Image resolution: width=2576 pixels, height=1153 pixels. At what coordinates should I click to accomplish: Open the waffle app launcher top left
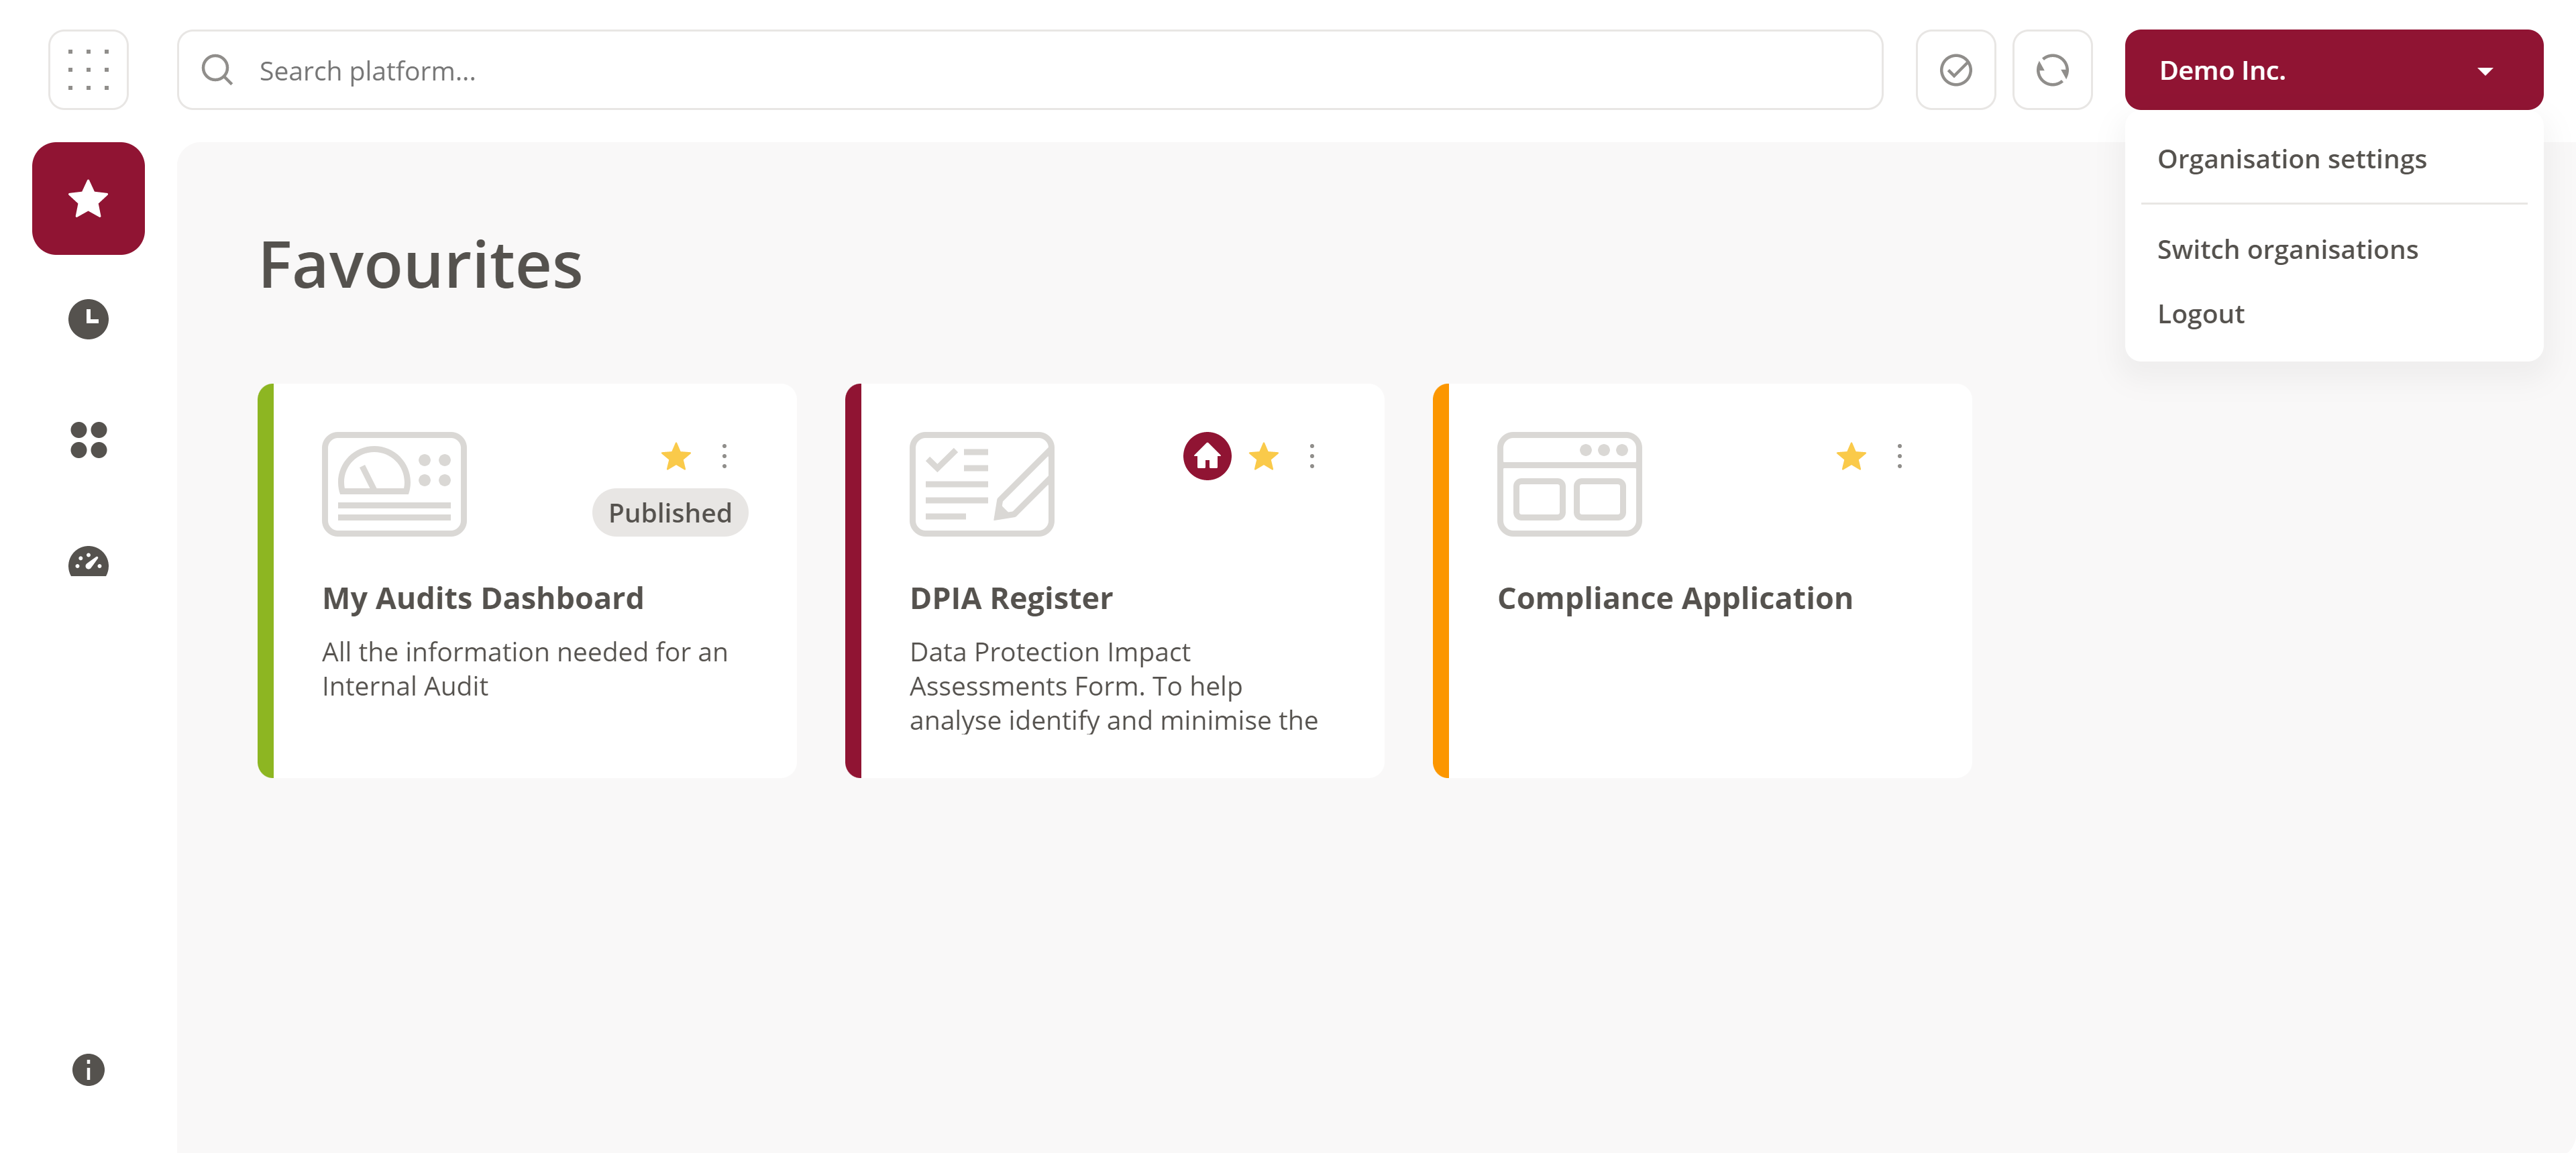[89, 69]
